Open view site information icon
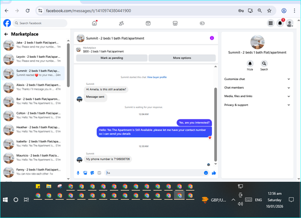 tap(40, 11)
